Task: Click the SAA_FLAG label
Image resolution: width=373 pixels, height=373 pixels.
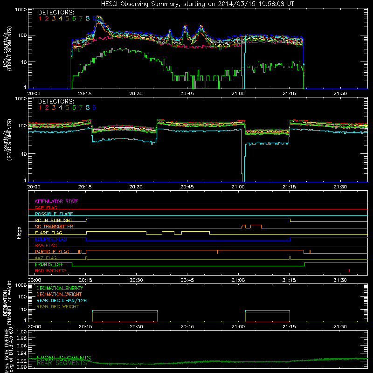Action: (46, 245)
